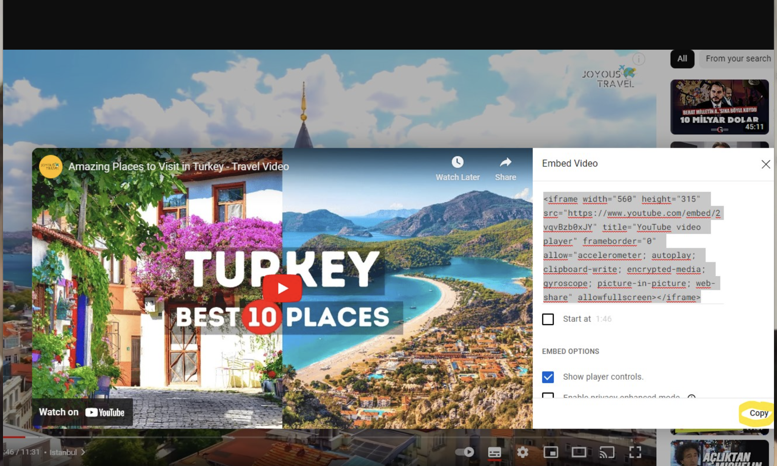Switch to the From your search tab
777x466 pixels.
(x=737, y=59)
